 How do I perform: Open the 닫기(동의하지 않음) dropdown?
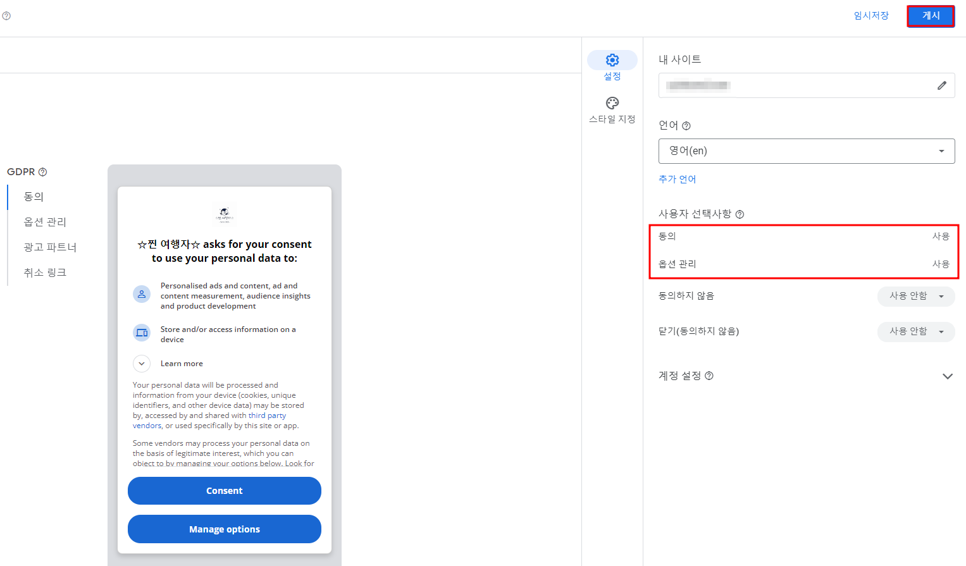(915, 331)
